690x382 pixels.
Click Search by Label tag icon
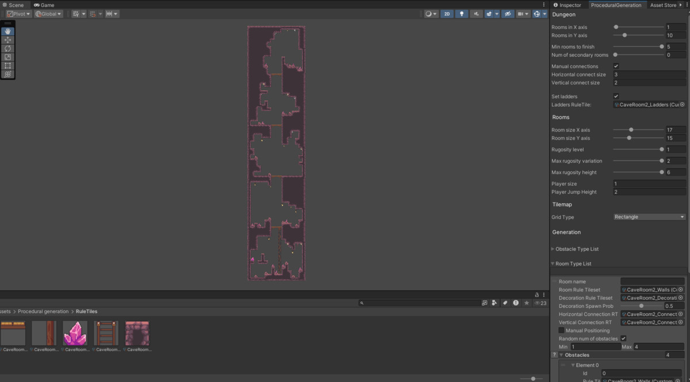click(x=505, y=303)
